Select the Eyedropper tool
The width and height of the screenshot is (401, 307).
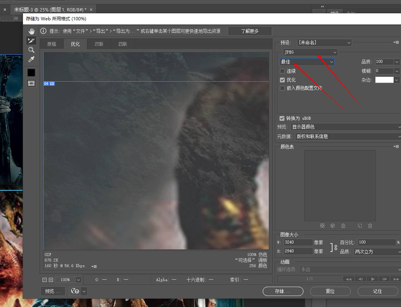(31, 59)
